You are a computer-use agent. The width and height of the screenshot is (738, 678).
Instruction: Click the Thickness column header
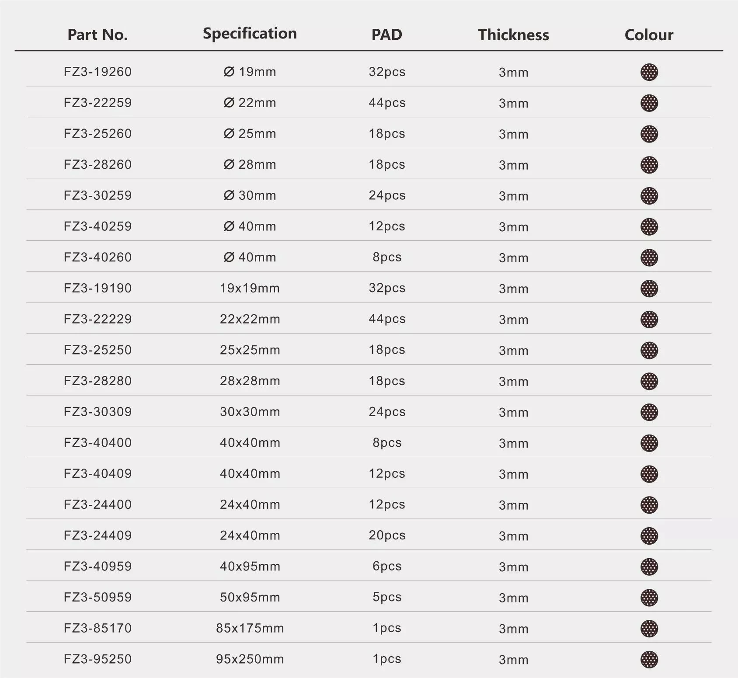click(513, 35)
